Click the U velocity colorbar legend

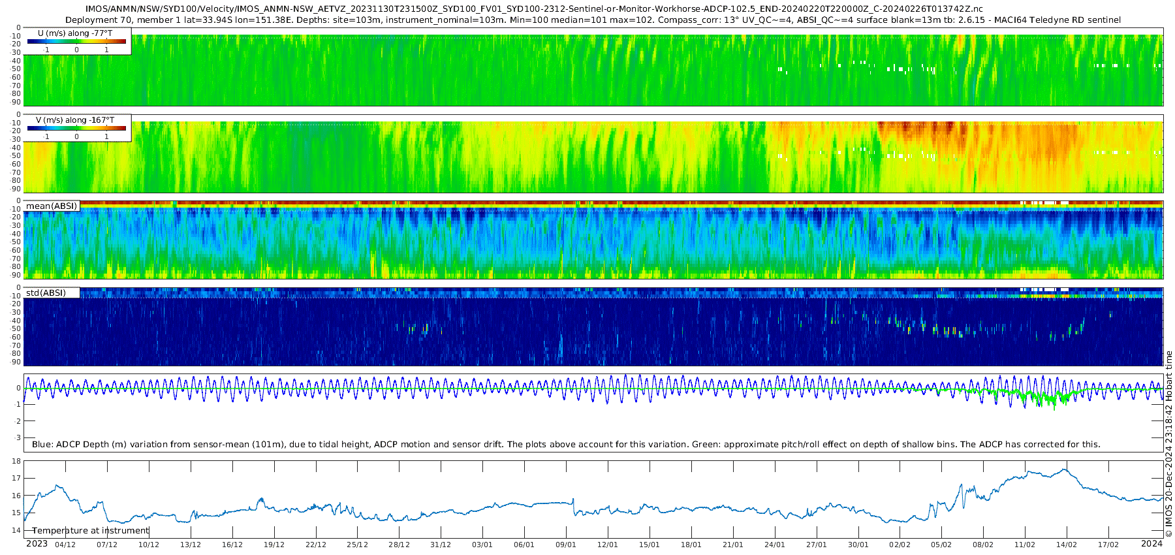tap(76, 42)
